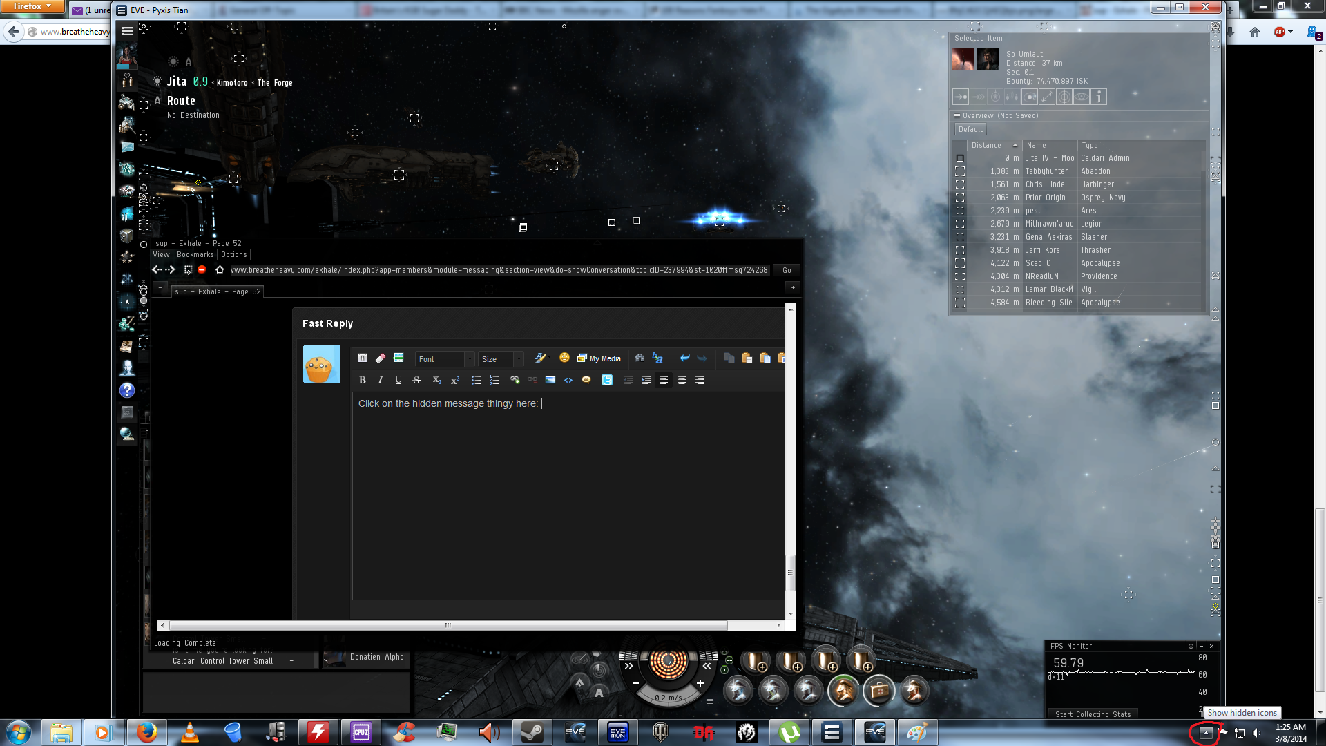Insert a quote block
This screenshot has width=1326, height=746.
(586, 380)
